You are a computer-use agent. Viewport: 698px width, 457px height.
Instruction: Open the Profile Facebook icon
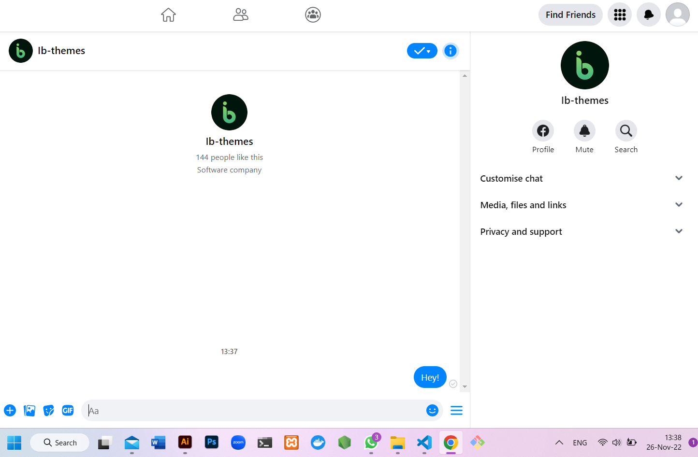(x=543, y=130)
